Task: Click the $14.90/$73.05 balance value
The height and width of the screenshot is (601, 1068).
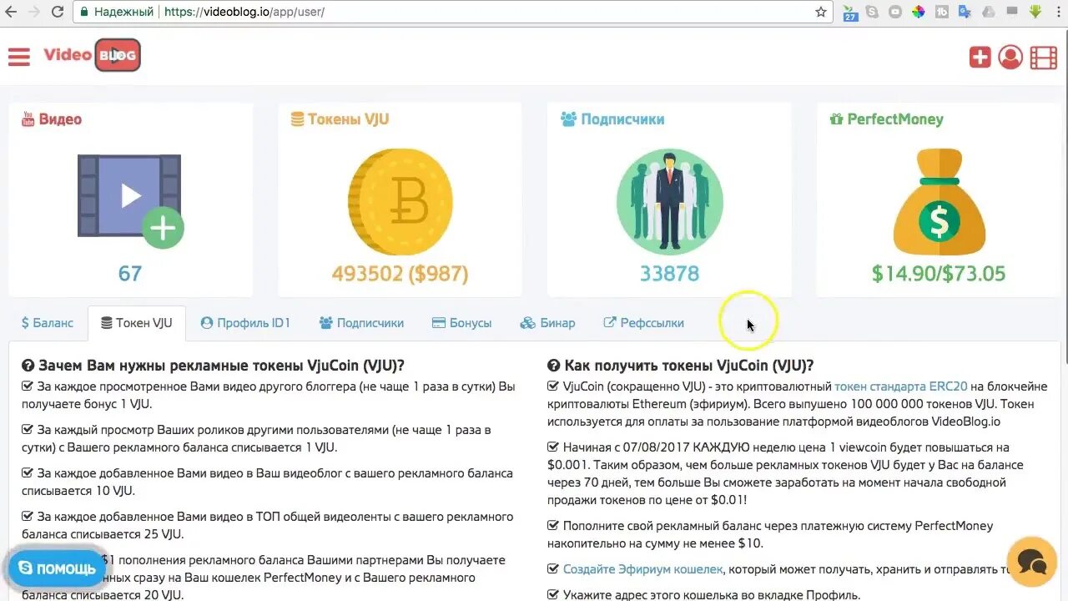Action: (x=939, y=274)
